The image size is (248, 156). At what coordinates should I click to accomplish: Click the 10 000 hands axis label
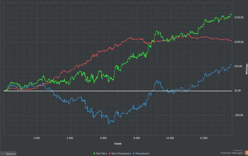tap(170, 138)
